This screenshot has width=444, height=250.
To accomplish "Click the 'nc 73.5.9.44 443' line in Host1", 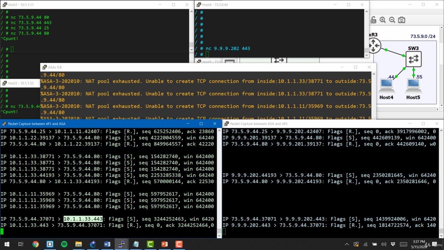I will (31, 23).
